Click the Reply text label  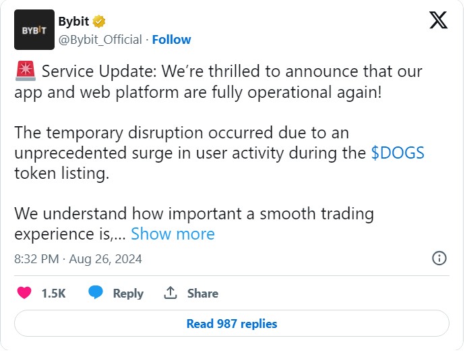click(x=128, y=294)
